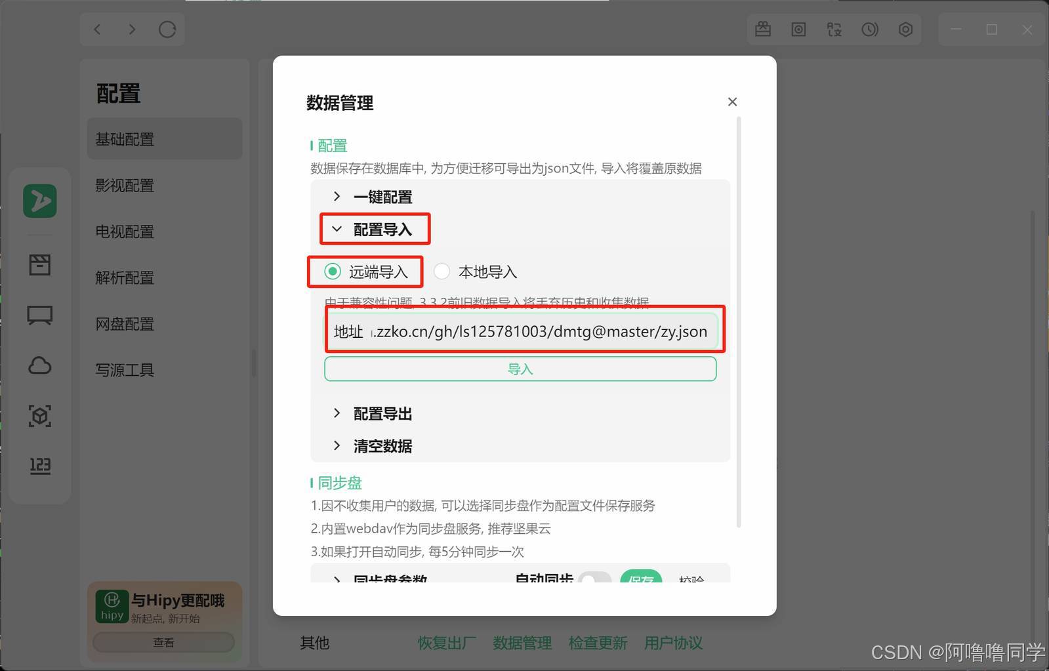The height and width of the screenshot is (671, 1049).
Task: Click the camera capture icon in top toolbar
Action: click(x=798, y=30)
